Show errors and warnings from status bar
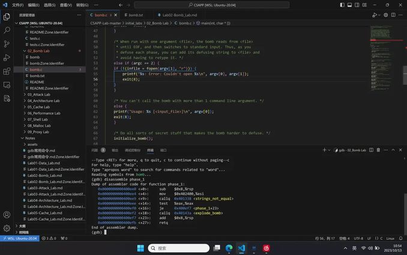This screenshot has width=407, height=255. point(49,238)
